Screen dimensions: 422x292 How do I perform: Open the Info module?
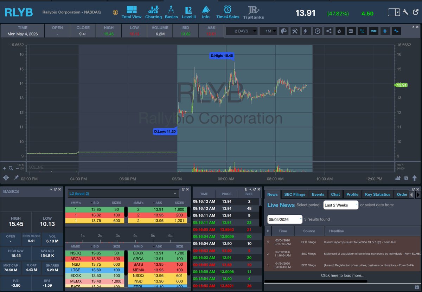pos(206,12)
